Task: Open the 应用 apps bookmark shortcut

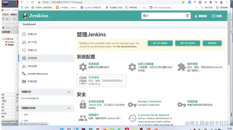Action: (25, 8)
